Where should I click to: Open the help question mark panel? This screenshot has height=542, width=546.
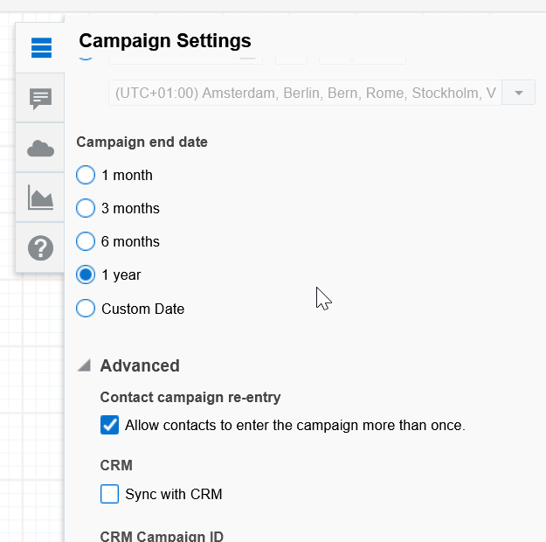[x=41, y=248]
